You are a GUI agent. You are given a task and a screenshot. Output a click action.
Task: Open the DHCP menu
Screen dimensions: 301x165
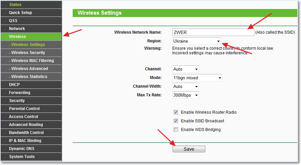(31, 84)
